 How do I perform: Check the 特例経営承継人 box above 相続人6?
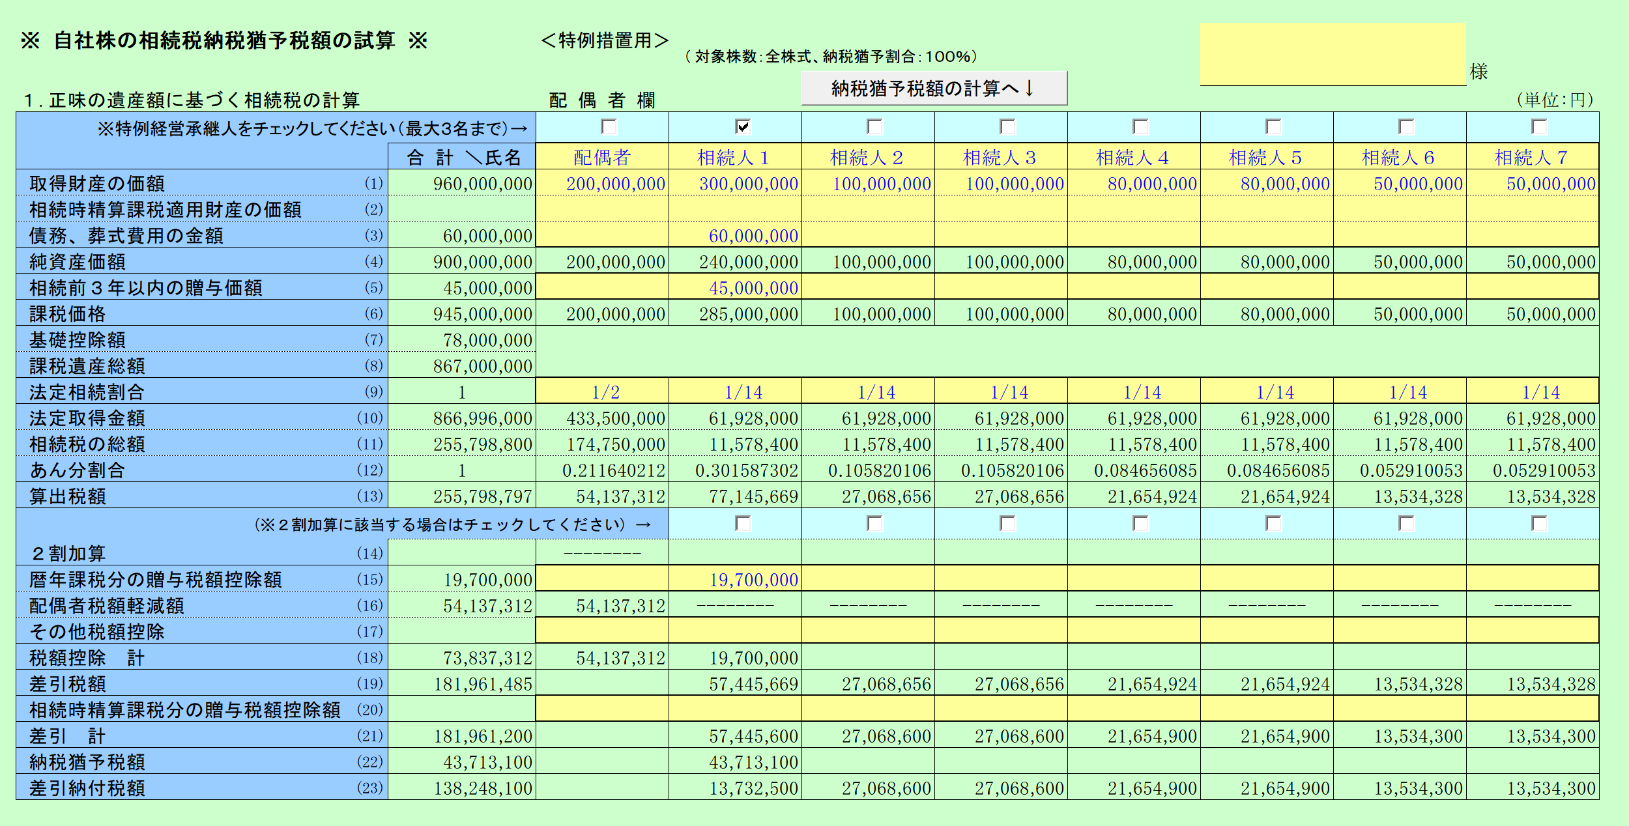(x=1406, y=126)
